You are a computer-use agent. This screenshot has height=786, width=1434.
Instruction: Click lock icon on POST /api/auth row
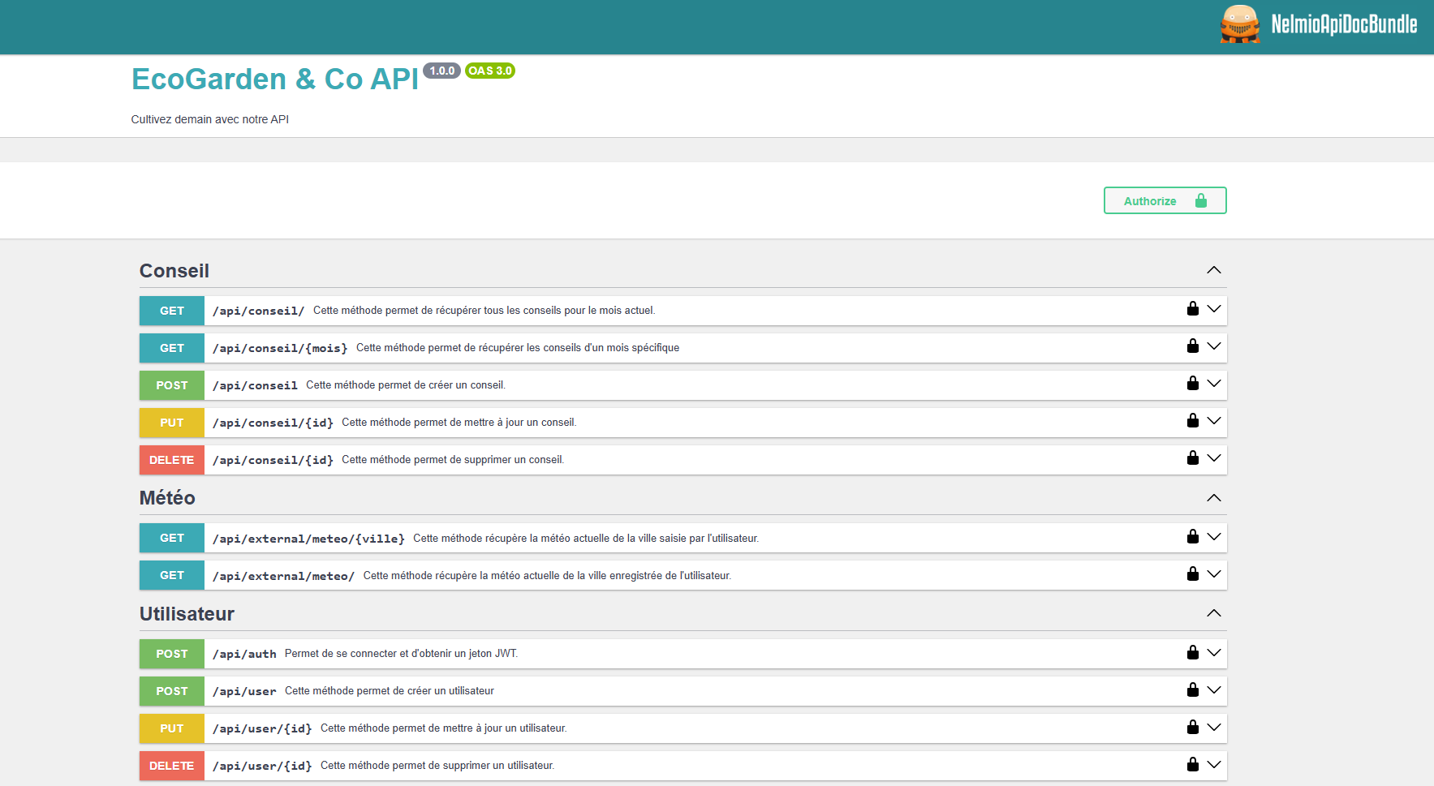coord(1192,653)
